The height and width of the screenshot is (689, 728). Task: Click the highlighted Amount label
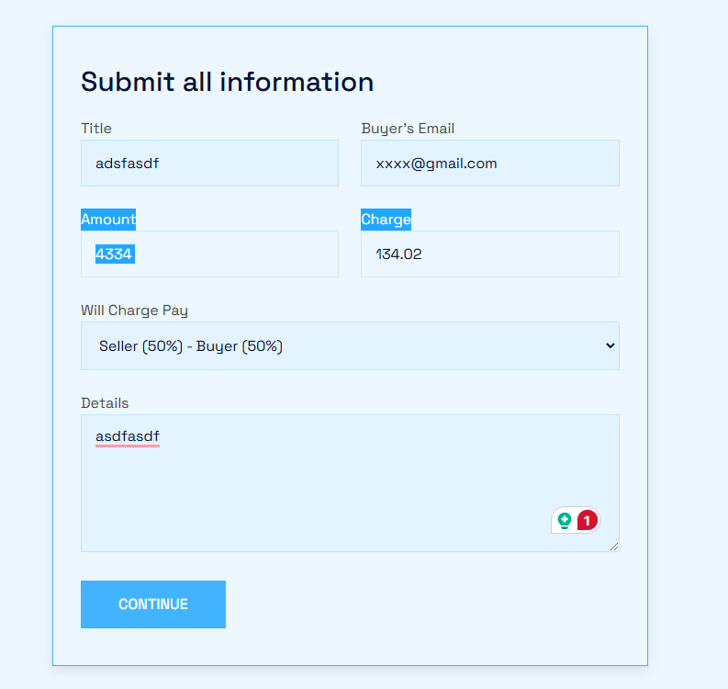(x=108, y=220)
